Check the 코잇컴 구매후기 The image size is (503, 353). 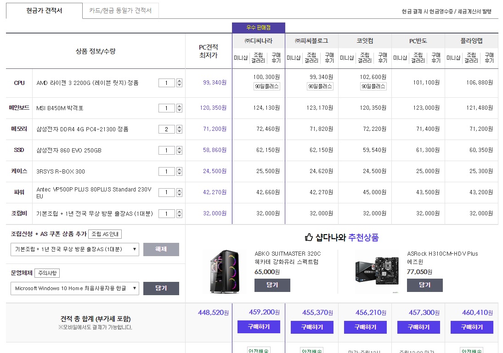point(383,58)
